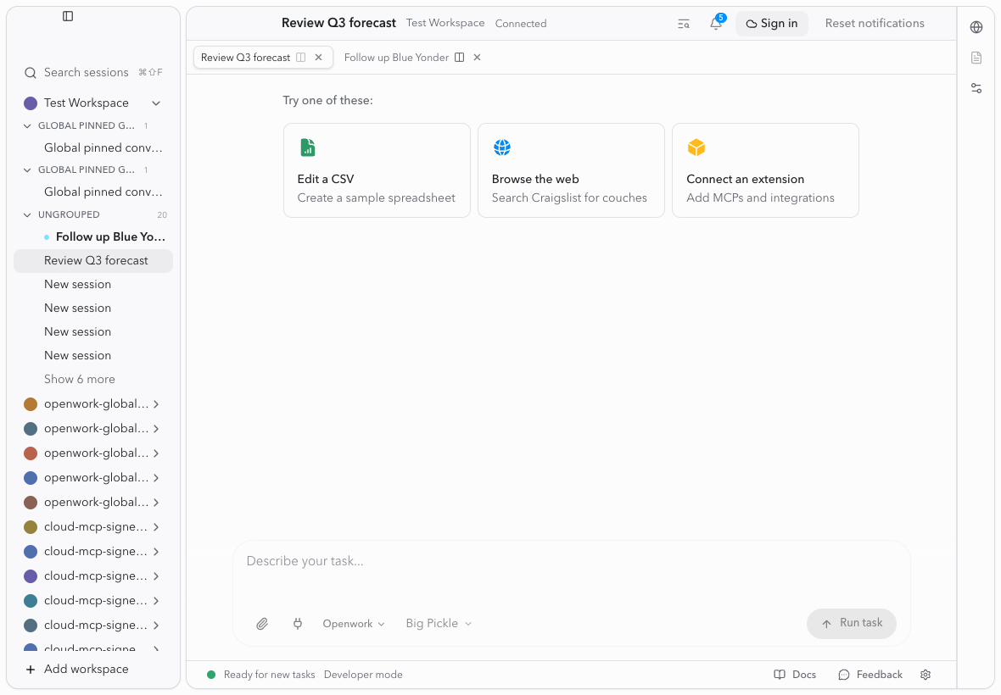Open the Openwork agent dropdown
Image resolution: width=1001 pixels, height=695 pixels.
click(354, 624)
